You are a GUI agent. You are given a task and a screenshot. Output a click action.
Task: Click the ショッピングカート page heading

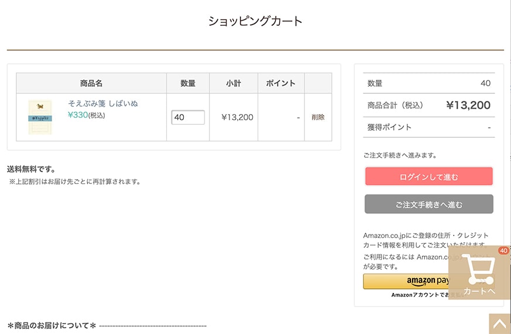click(x=255, y=22)
